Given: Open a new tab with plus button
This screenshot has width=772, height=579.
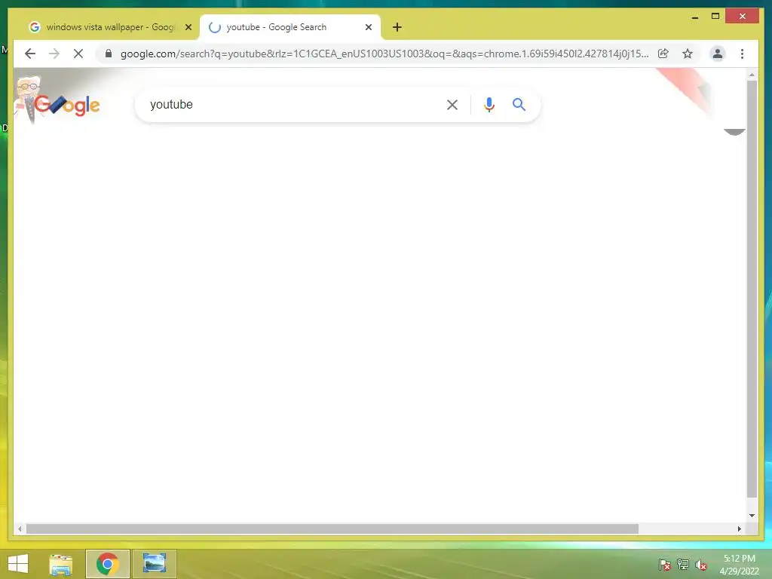Looking at the screenshot, I should (397, 27).
